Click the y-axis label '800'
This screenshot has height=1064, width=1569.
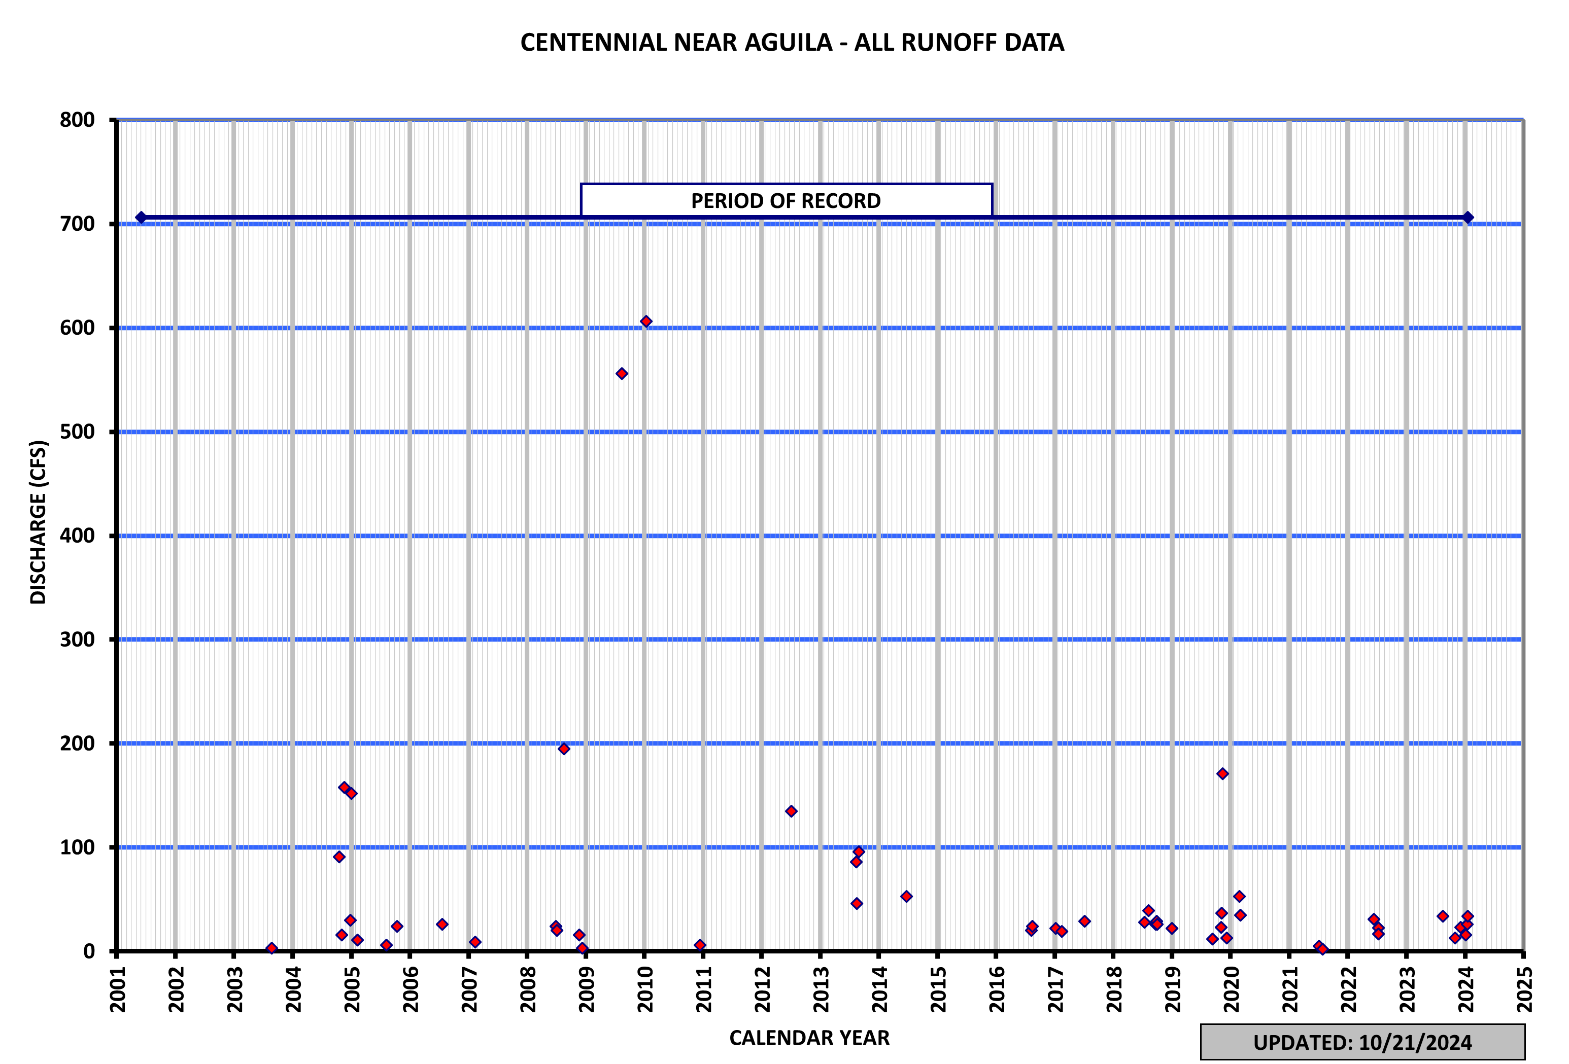[x=77, y=120]
